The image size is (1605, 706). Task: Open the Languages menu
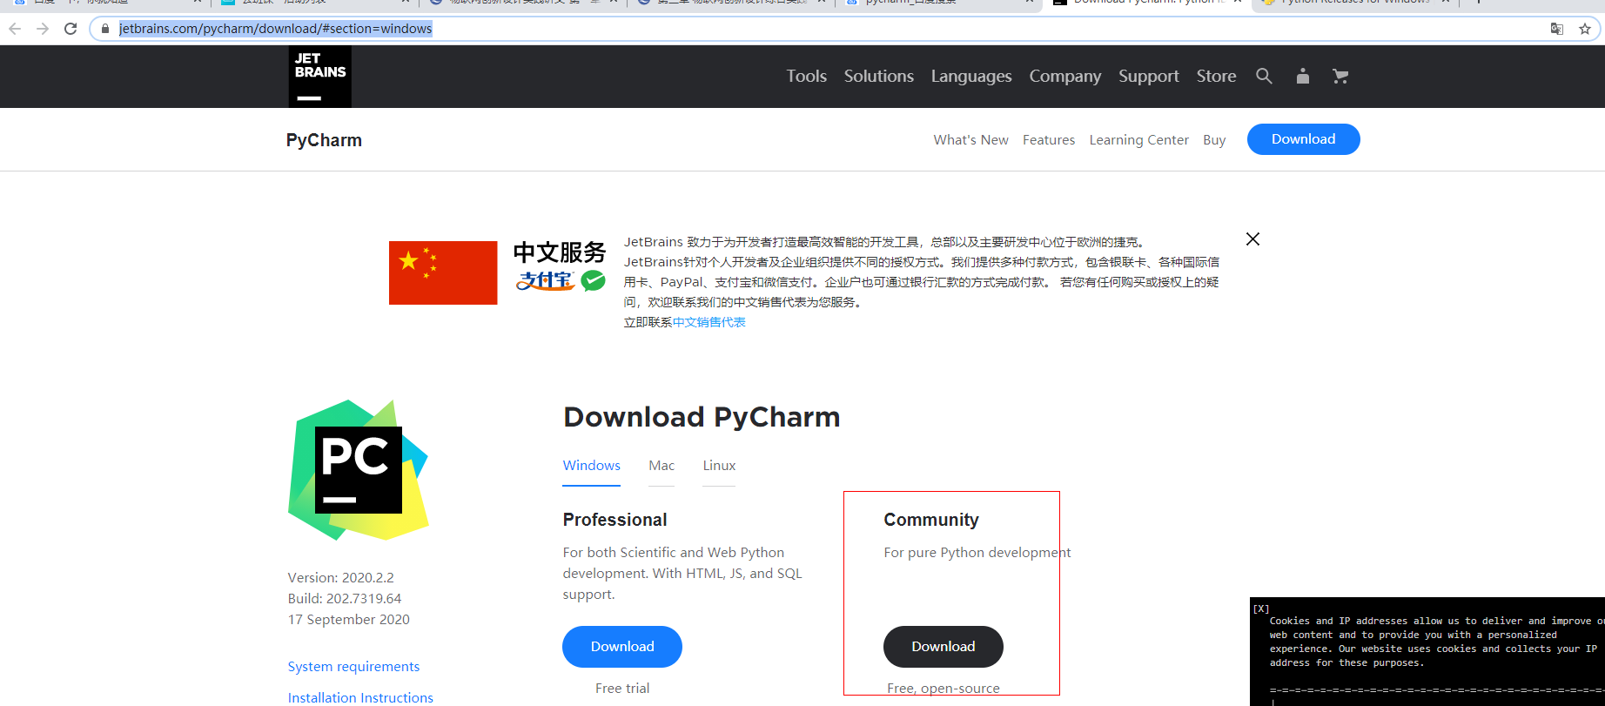971,76
